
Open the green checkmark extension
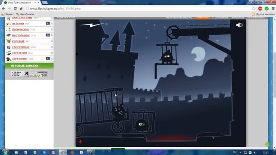(x=267, y=9)
